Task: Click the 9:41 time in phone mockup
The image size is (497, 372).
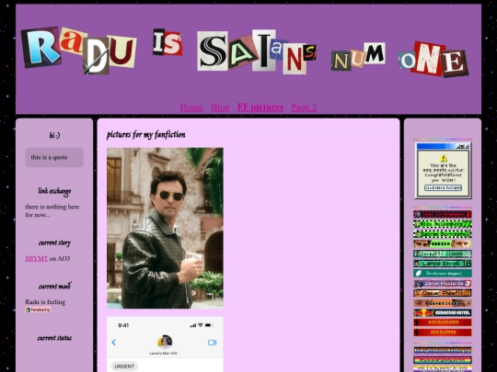Action: [x=123, y=325]
